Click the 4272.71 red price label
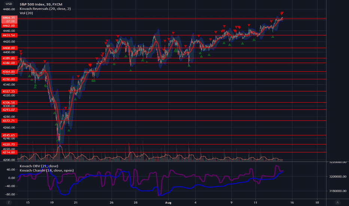The height and width of the screenshot is (206, 349). pyautogui.click(x=9, y=121)
